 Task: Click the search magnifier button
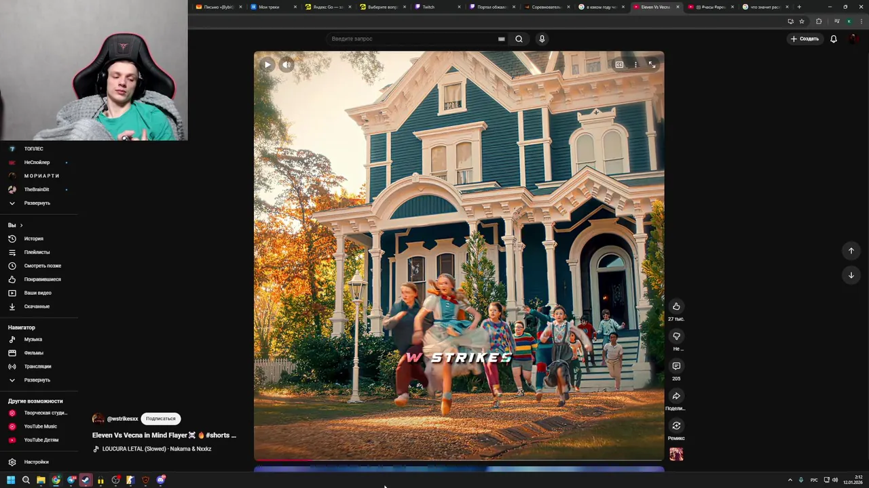click(x=519, y=39)
